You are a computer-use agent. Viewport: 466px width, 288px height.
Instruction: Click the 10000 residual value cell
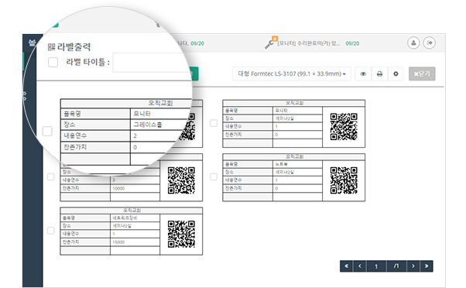[x=135, y=188]
